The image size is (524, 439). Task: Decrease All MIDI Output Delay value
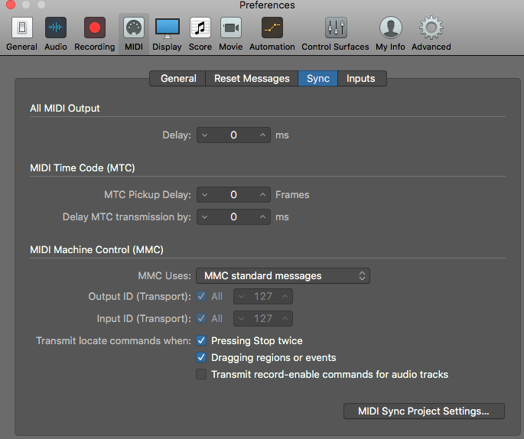(x=204, y=135)
